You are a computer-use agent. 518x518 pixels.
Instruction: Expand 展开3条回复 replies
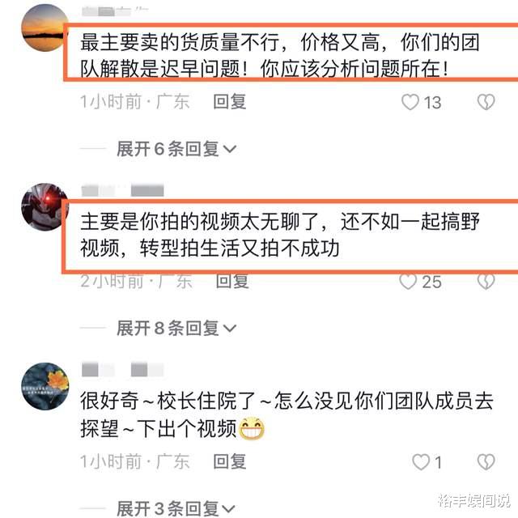[176, 508]
